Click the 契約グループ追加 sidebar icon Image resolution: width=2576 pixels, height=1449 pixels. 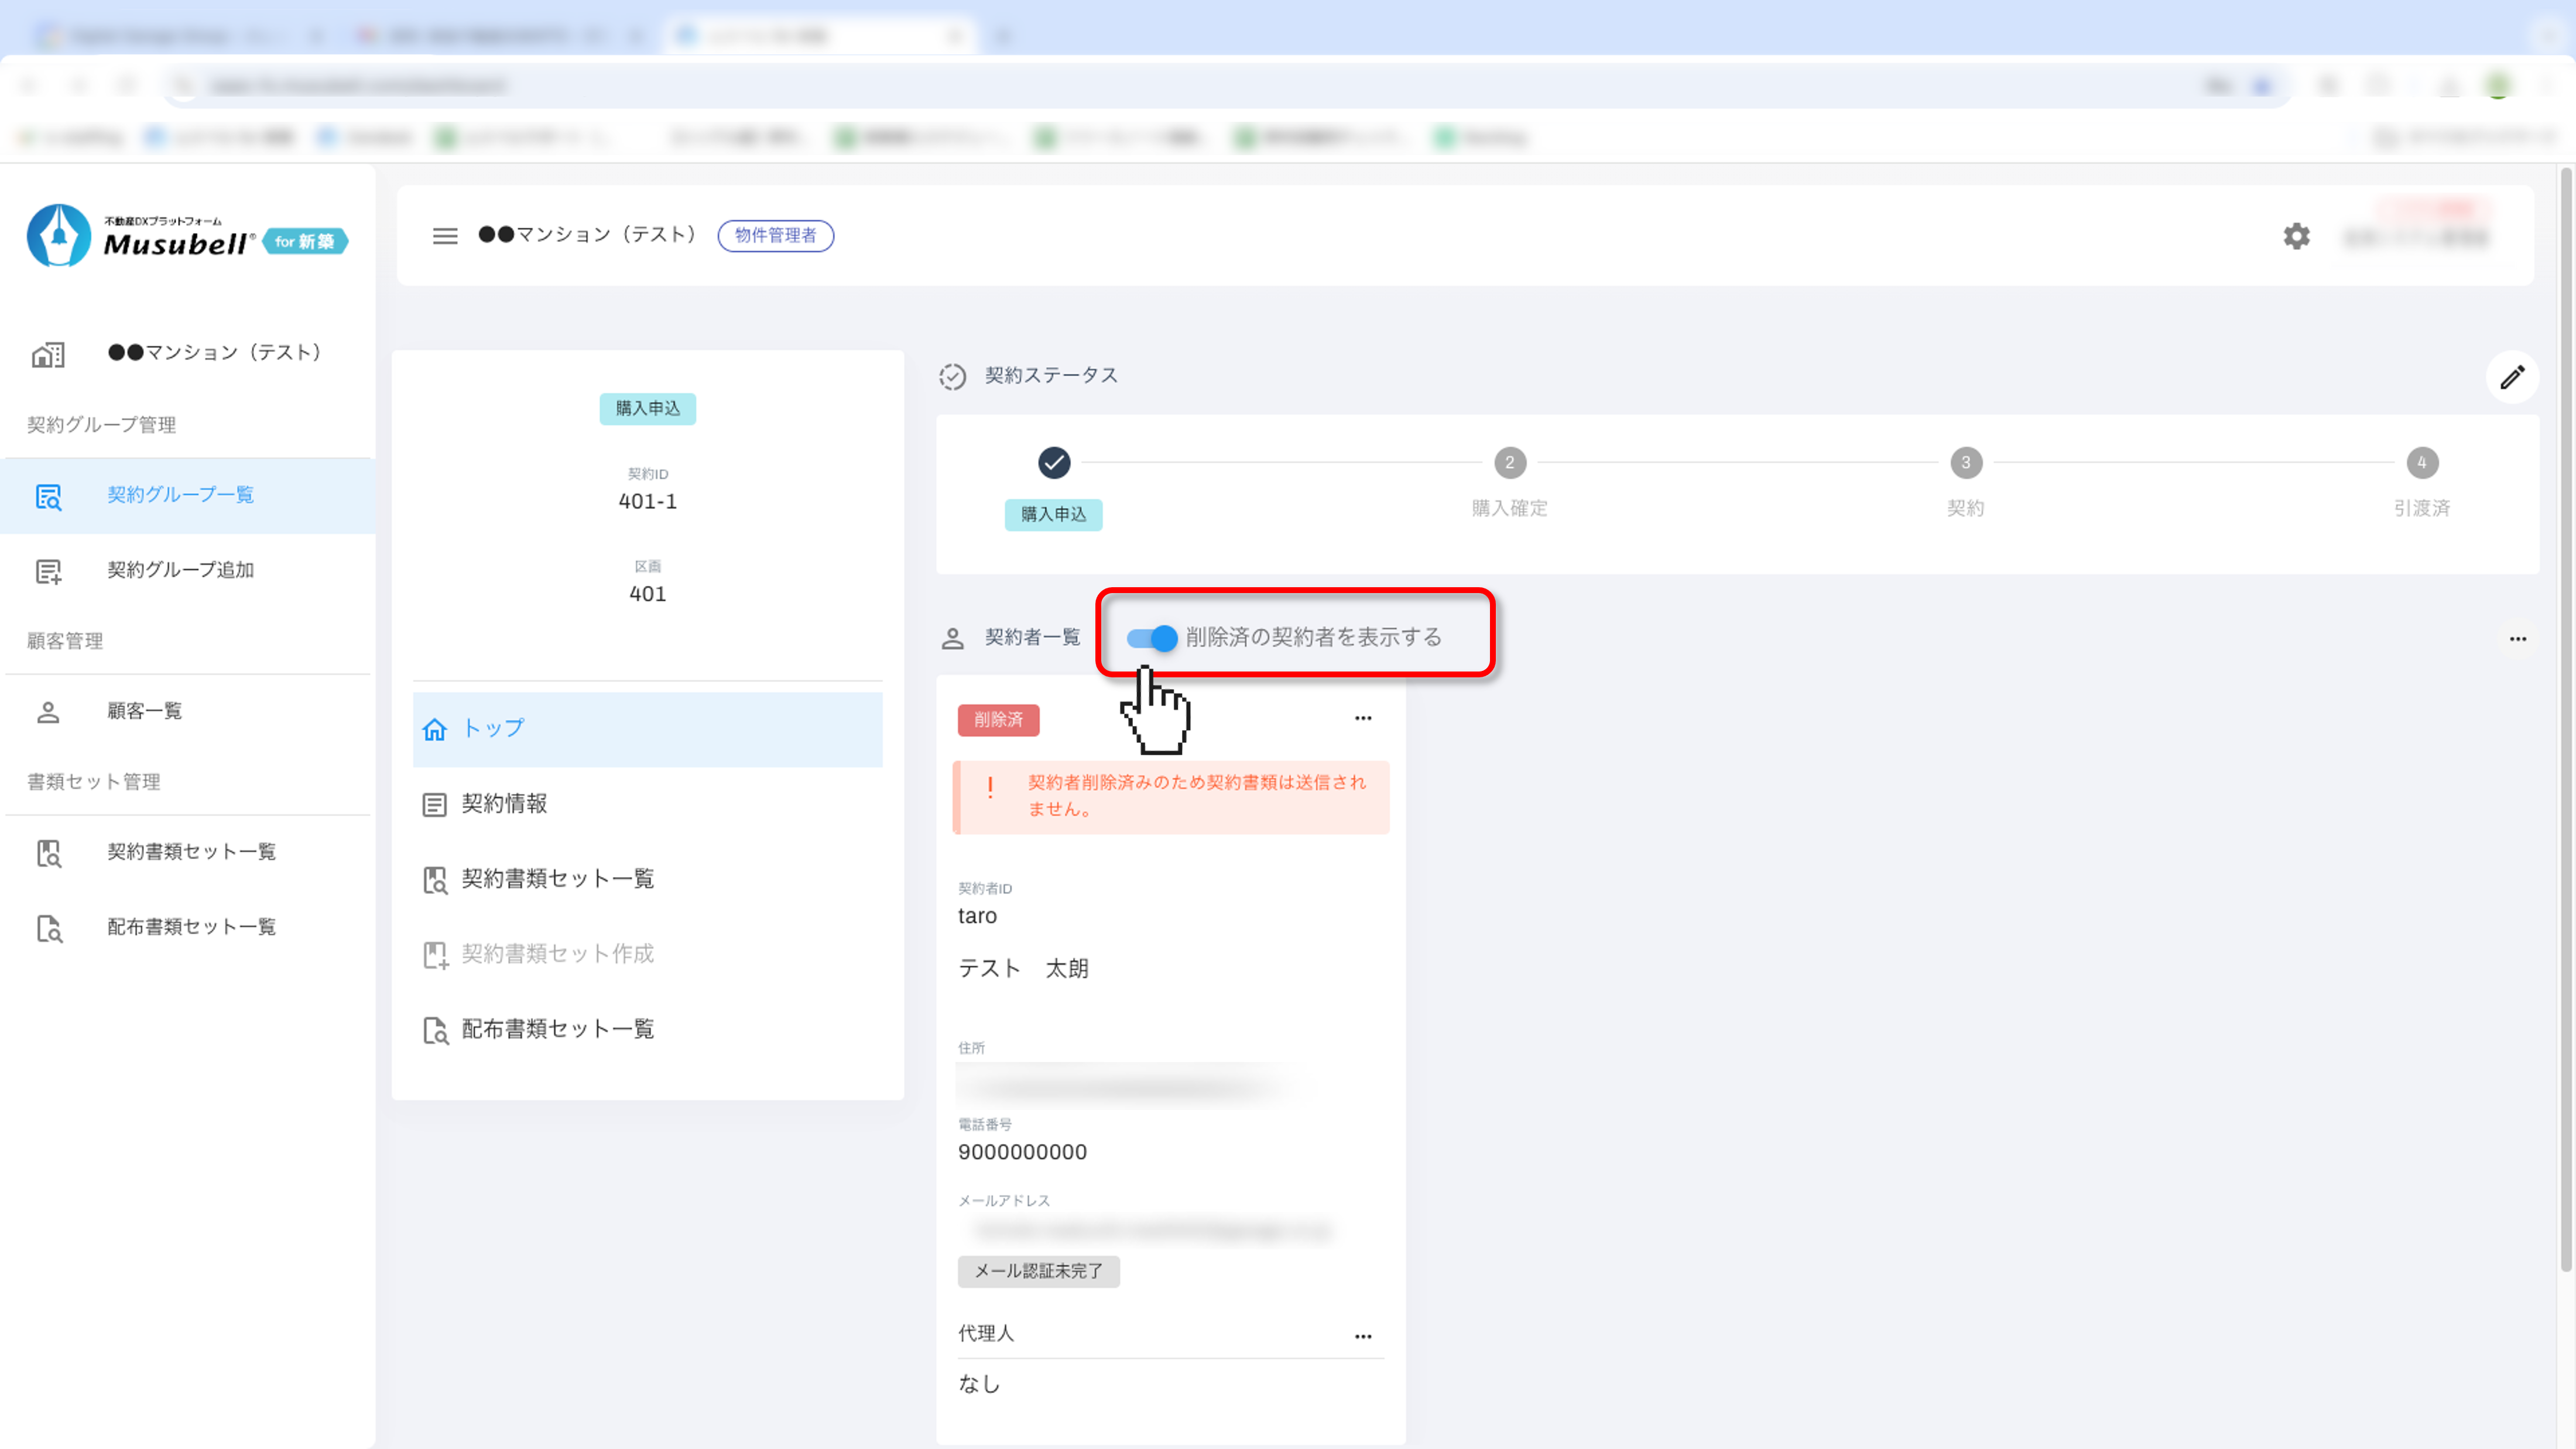click(x=48, y=571)
